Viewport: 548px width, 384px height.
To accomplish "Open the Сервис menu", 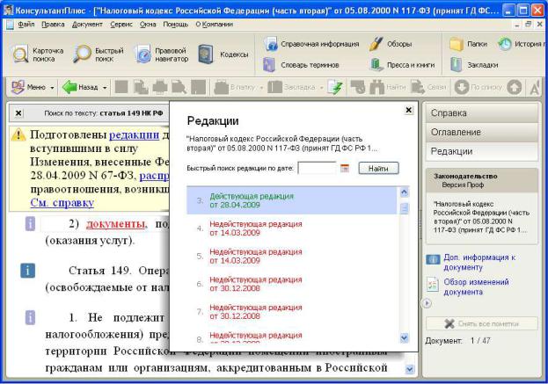I will (x=121, y=25).
